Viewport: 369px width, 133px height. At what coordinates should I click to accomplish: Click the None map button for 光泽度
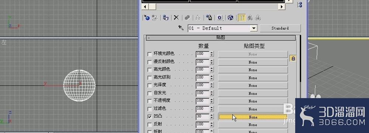pos(253,86)
